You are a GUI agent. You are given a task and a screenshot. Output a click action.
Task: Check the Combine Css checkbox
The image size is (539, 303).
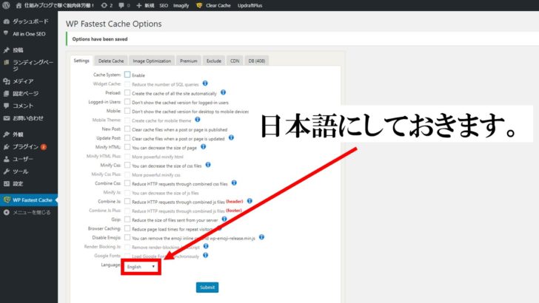click(x=127, y=183)
